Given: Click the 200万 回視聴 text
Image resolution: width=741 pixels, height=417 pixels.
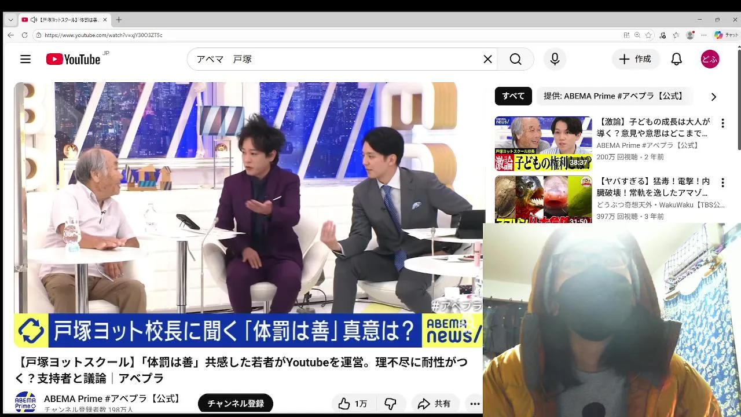Looking at the screenshot, I should [x=619, y=157].
